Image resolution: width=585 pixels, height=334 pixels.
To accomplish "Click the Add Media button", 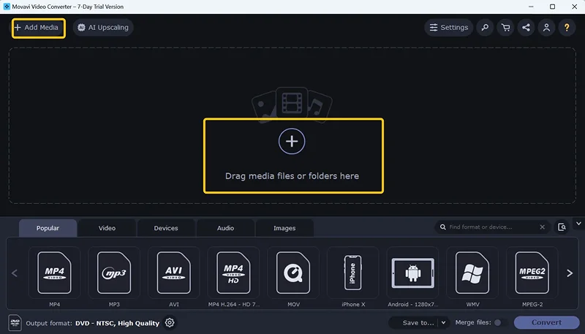I will [39, 28].
